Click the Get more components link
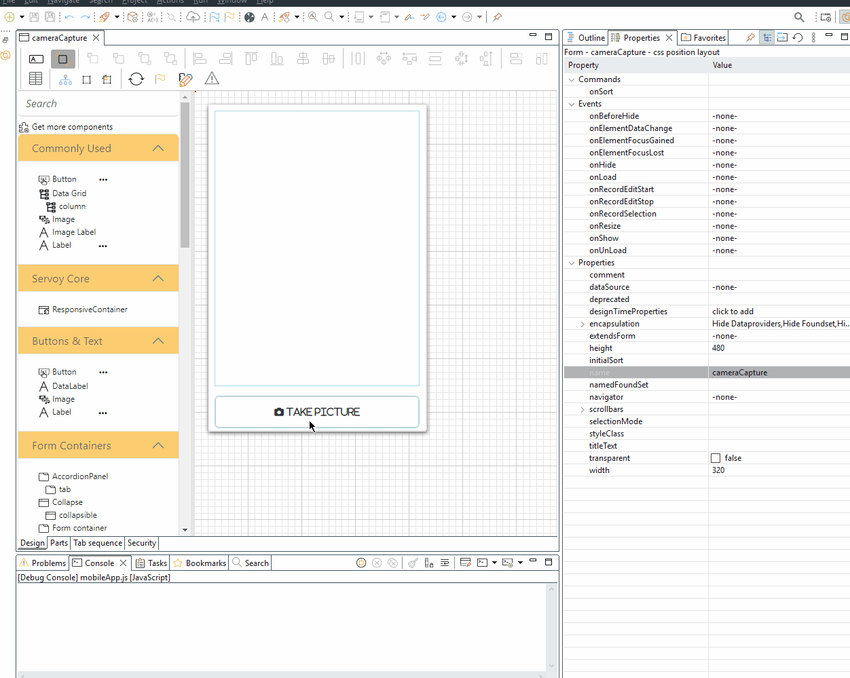The height and width of the screenshot is (678, 850). [x=72, y=127]
